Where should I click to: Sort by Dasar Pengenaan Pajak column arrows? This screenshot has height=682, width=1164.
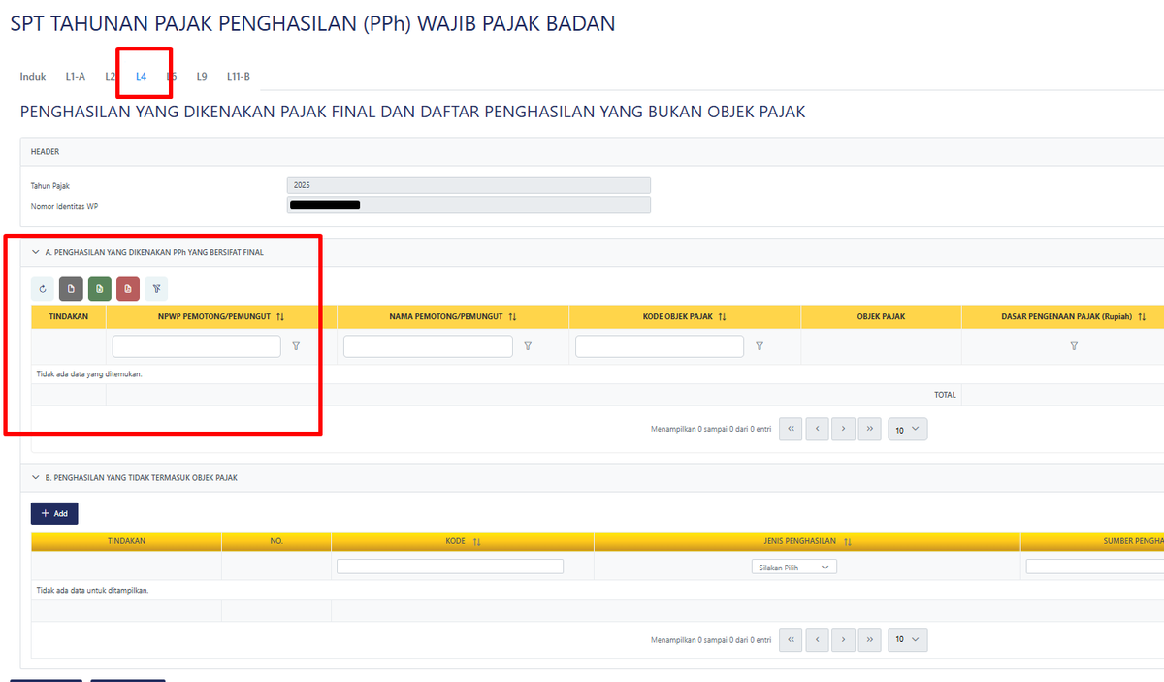1143,317
